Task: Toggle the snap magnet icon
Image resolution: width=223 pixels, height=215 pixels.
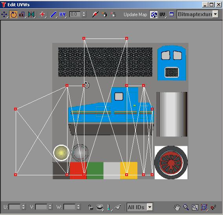Action: (213, 207)
